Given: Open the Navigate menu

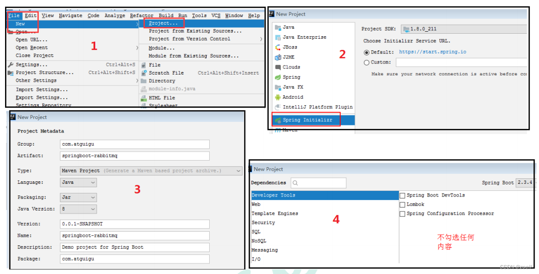Looking at the screenshot, I should 71,16.
